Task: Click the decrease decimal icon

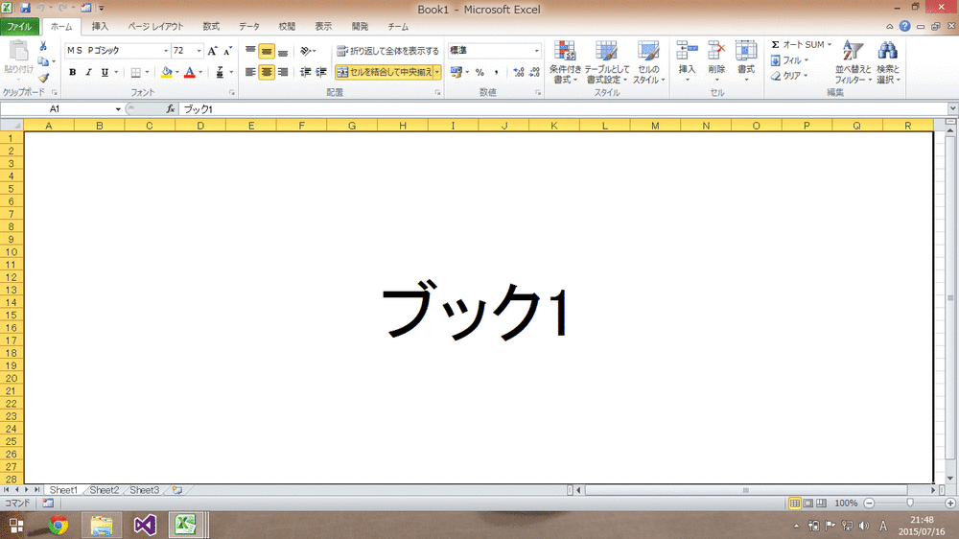Action: 534,72
